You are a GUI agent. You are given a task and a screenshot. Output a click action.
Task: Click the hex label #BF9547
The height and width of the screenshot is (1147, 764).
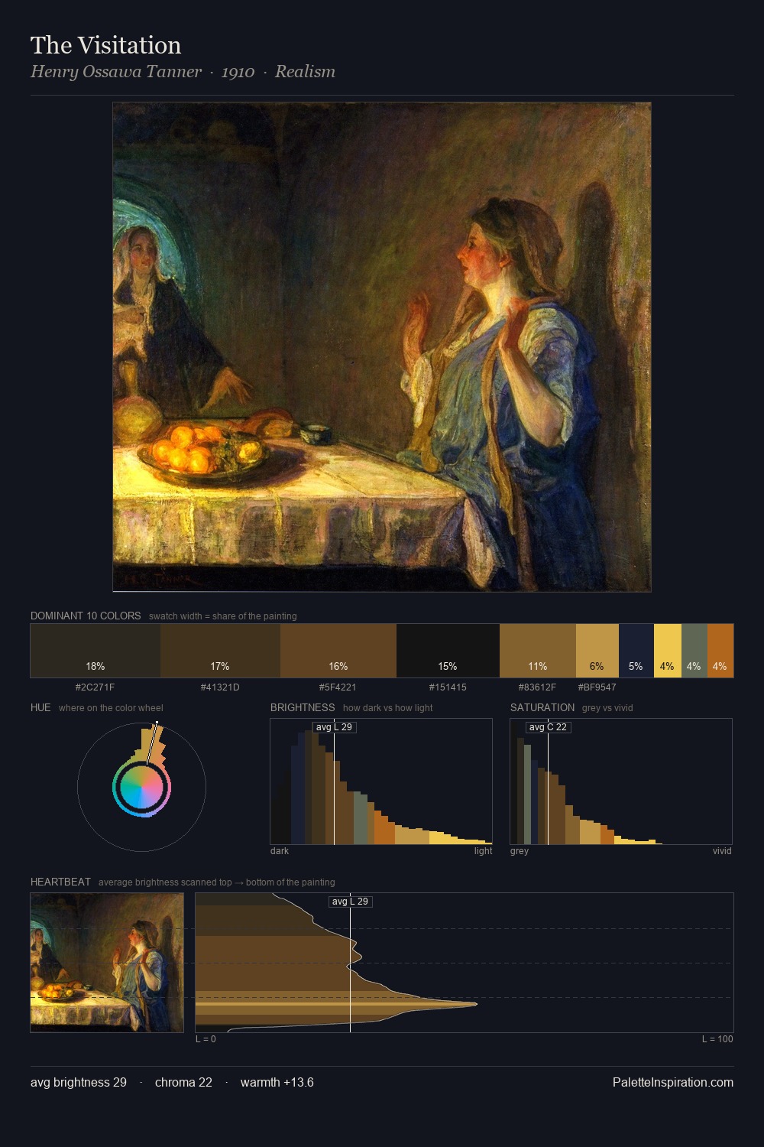point(597,687)
